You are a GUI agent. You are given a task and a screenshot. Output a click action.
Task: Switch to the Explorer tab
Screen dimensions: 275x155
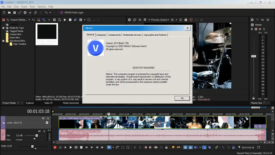[x=30, y=103]
